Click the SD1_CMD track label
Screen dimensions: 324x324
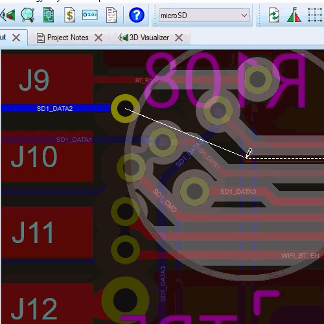[165, 200]
